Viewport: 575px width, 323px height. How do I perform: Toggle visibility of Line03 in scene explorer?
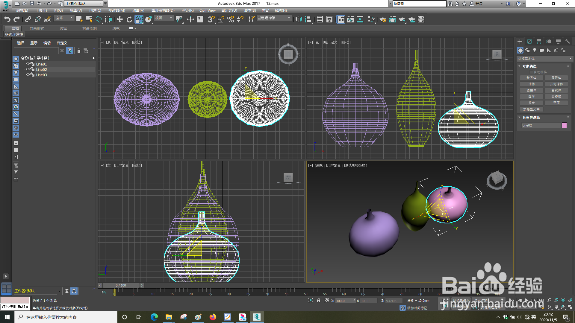pos(28,74)
